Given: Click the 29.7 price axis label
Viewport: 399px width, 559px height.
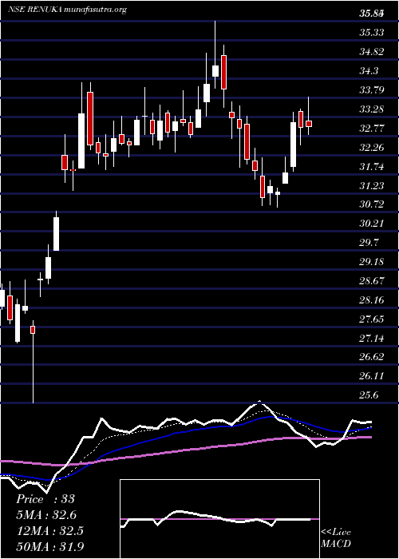Looking at the screenshot, I should [369, 243].
